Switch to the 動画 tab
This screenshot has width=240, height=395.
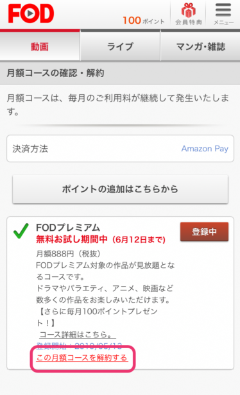(40, 46)
